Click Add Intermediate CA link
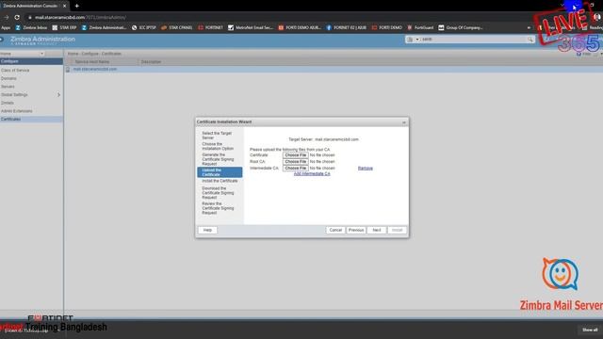 [x=312, y=173]
